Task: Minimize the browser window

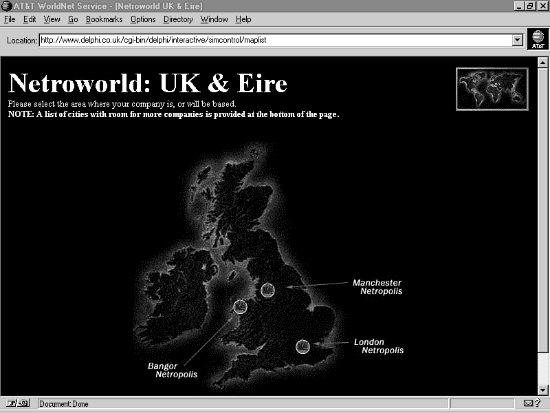Action: 520,6
